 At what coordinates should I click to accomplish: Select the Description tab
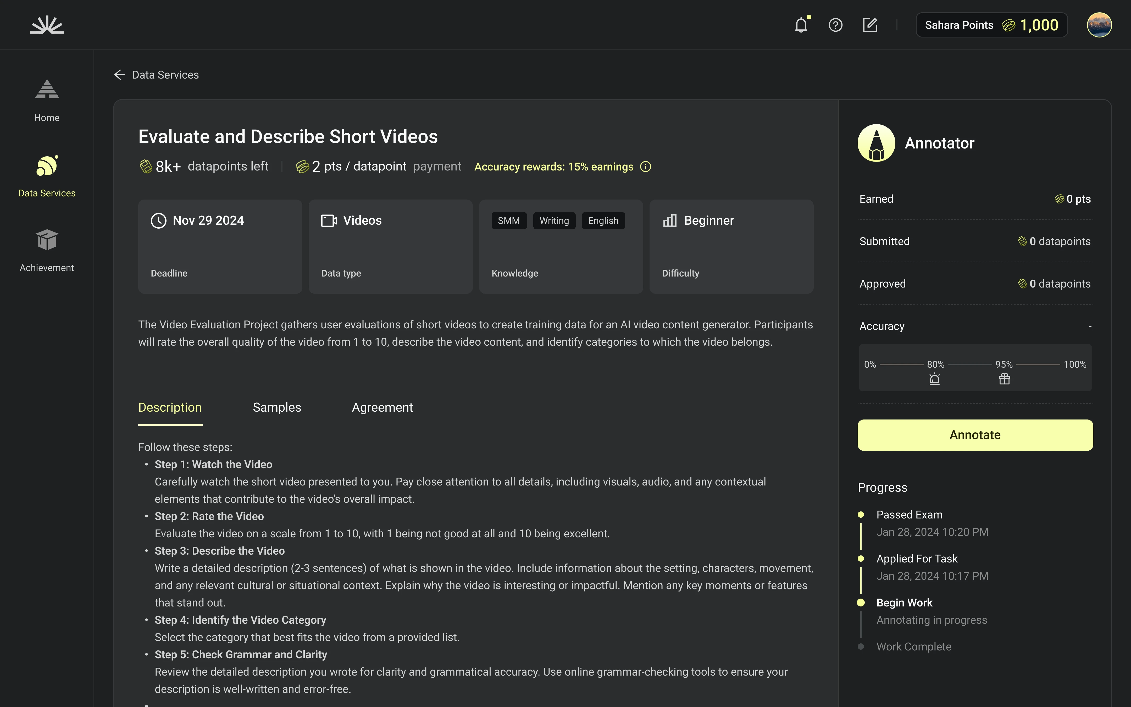pos(170,407)
